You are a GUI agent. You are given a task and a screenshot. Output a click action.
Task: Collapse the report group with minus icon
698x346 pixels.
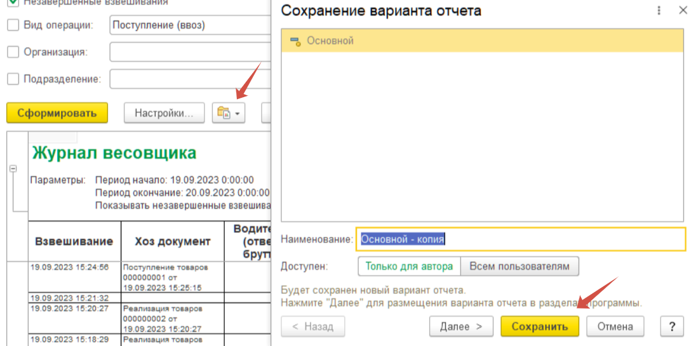pyautogui.click(x=13, y=169)
